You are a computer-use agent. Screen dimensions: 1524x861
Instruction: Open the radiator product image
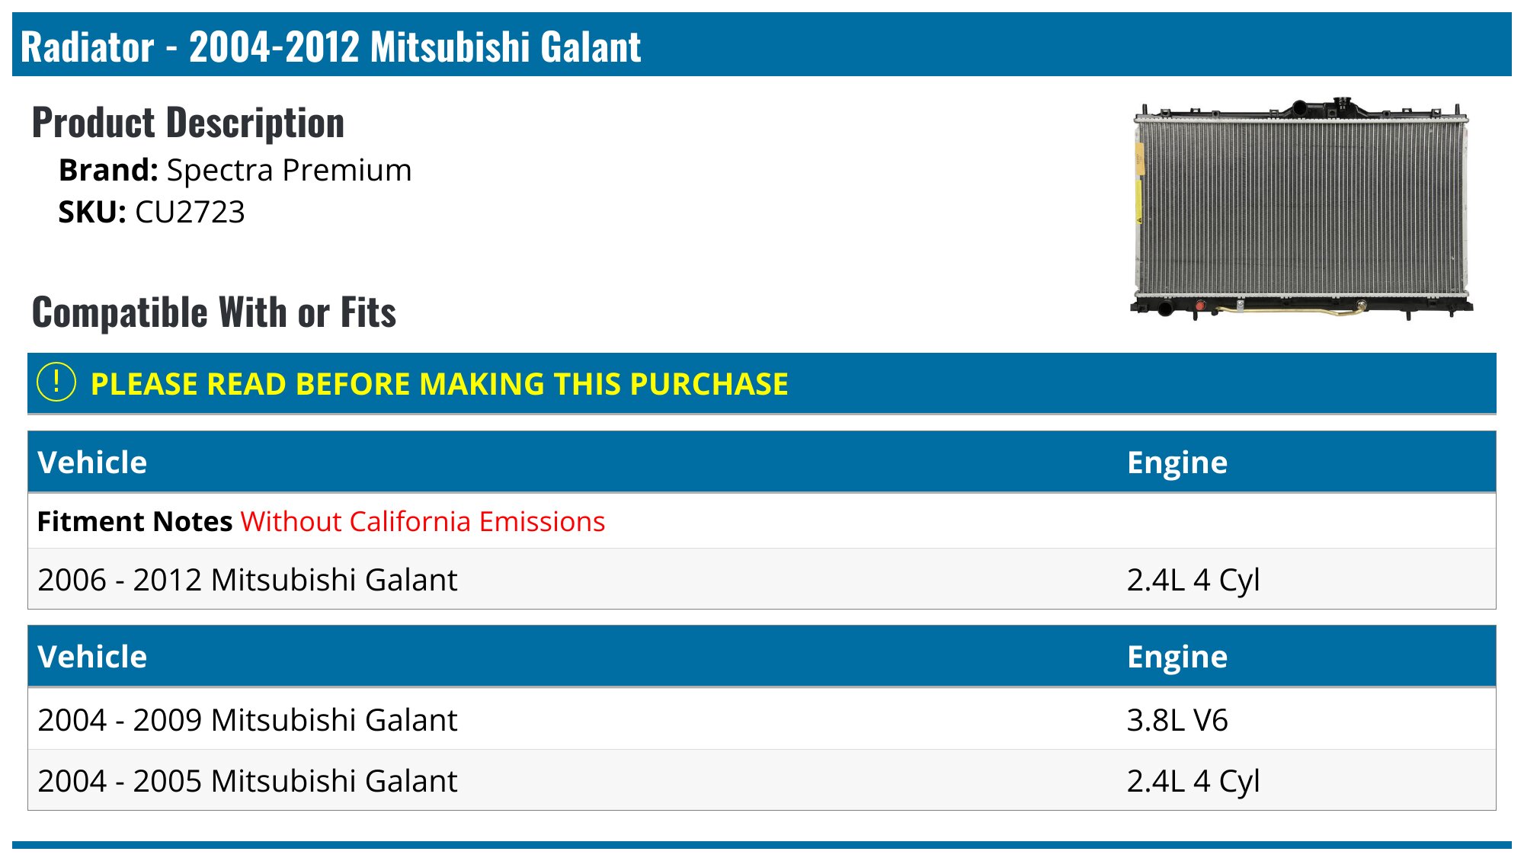(1301, 208)
